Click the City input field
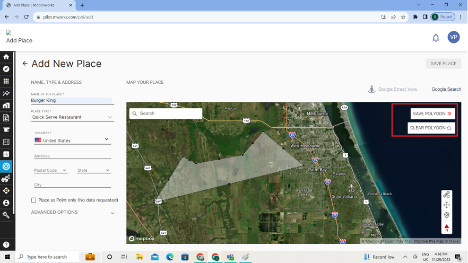 pyautogui.click(x=73, y=185)
